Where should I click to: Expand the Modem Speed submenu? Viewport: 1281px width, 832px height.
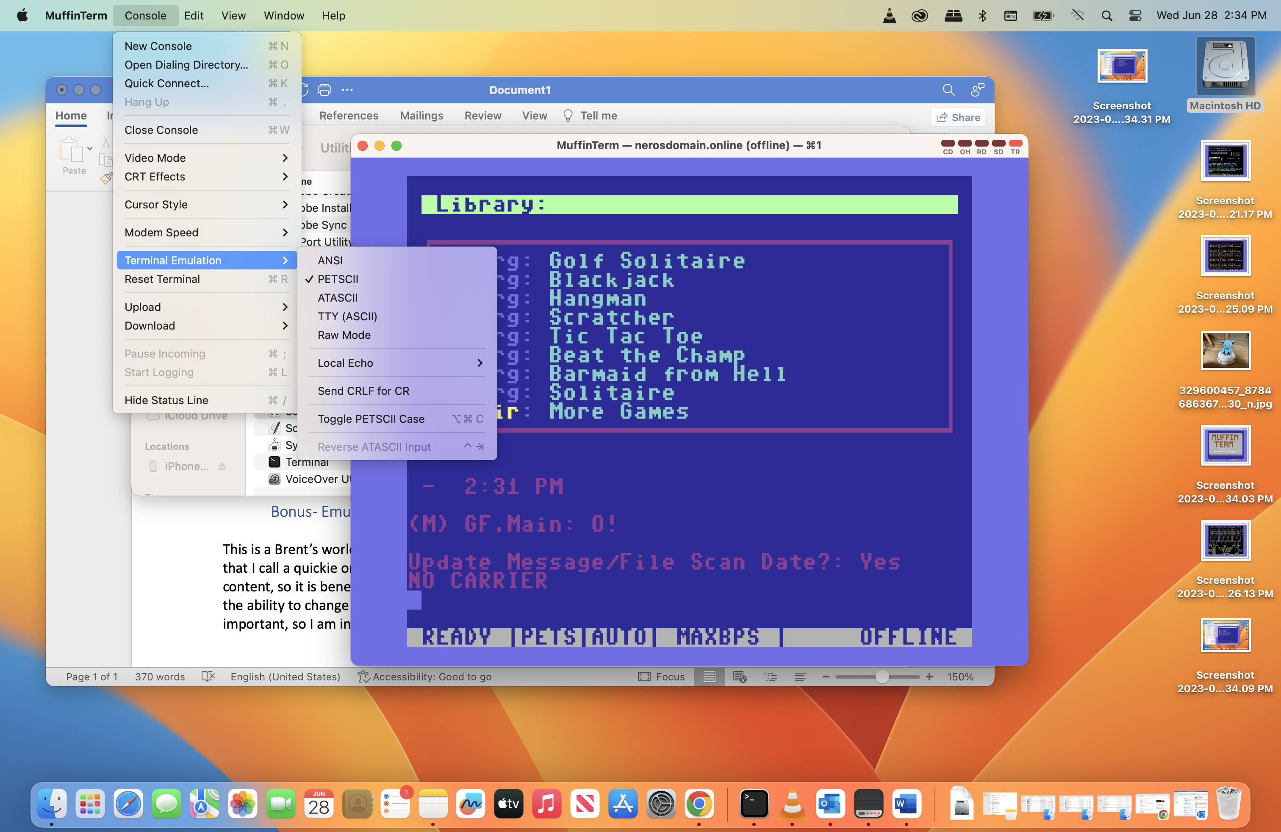tap(207, 233)
